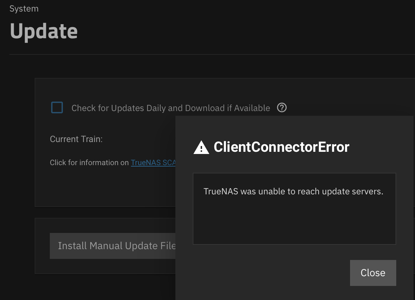This screenshot has width=415, height=300.
Task: Click 'Click for information on' text
Action: tap(89, 162)
